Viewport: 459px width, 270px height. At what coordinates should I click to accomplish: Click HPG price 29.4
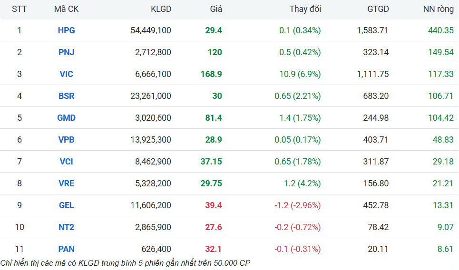214,30
